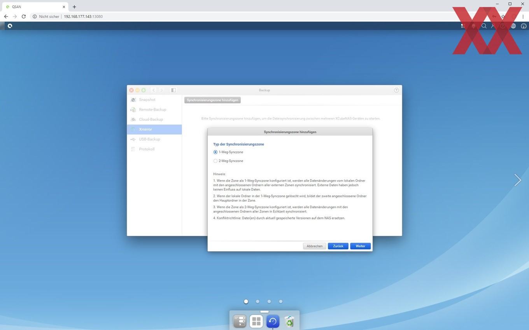Open the dashboard gauge icon in top bar
529x330 pixels.
524,26
